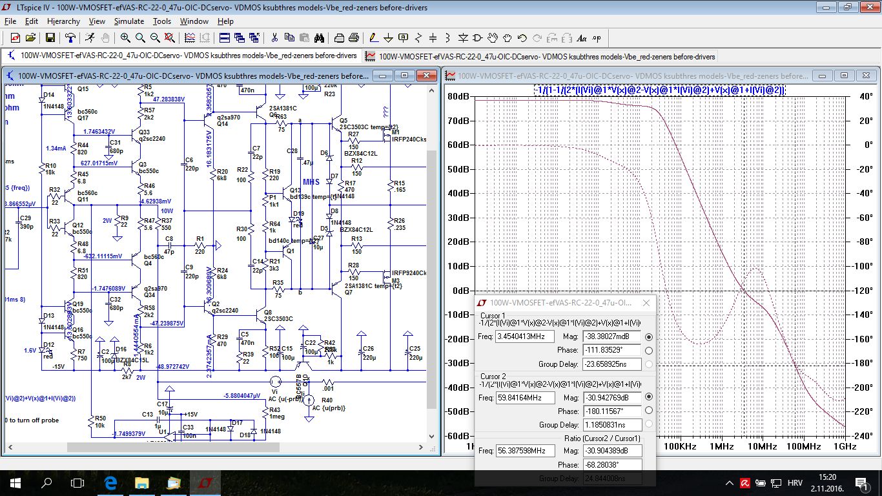Save the schematic with the floppy icon

50,37
